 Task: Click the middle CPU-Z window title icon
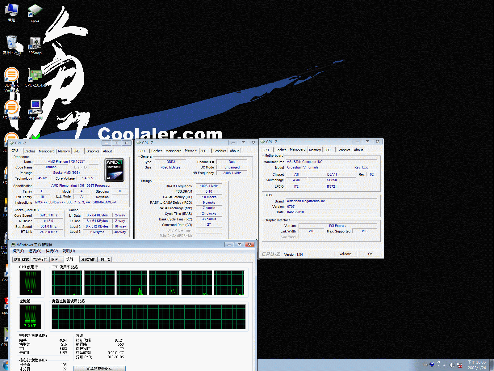139,143
